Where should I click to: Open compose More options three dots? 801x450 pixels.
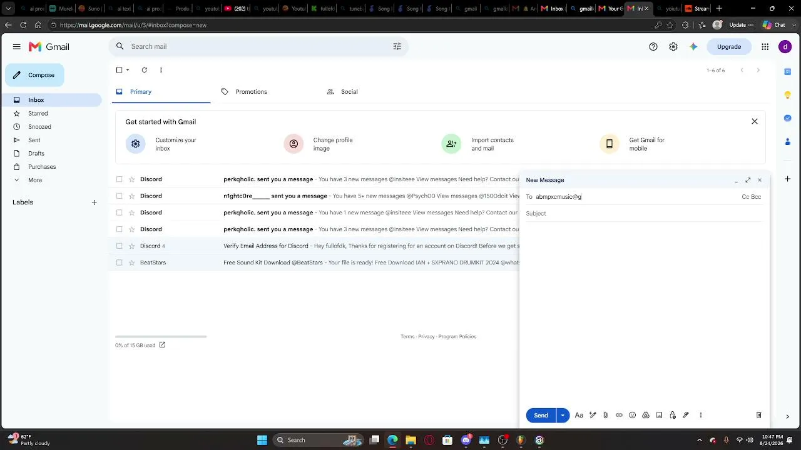[701, 415]
